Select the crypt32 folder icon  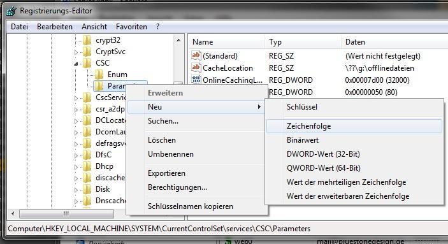point(87,40)
